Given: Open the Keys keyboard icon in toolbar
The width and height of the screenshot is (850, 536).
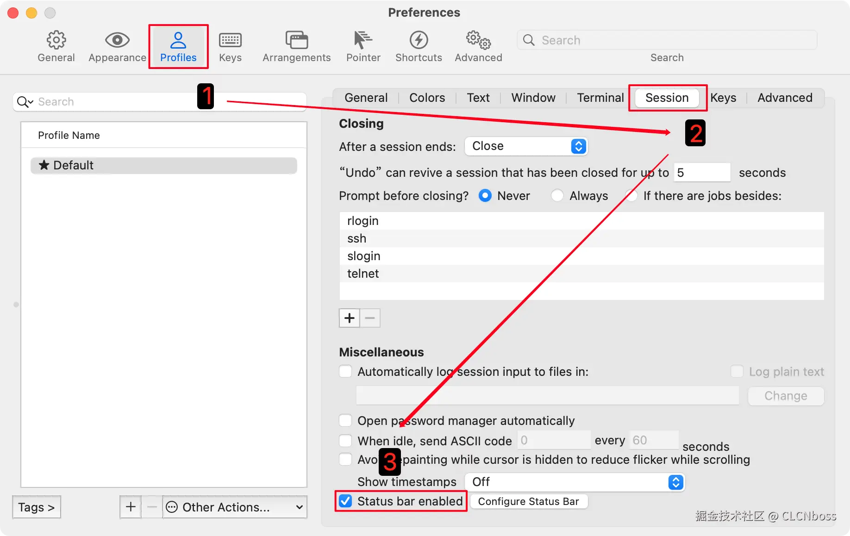Looking at the screenshot, I should 230,40.
